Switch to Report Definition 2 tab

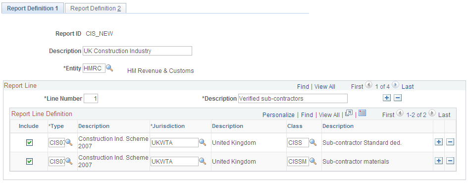[x=96, y=8]
